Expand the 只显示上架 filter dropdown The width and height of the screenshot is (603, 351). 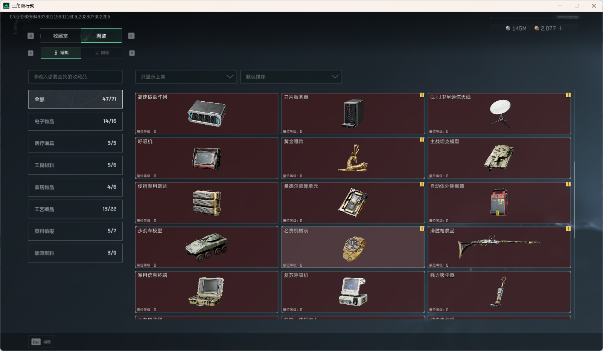[186, 76]
